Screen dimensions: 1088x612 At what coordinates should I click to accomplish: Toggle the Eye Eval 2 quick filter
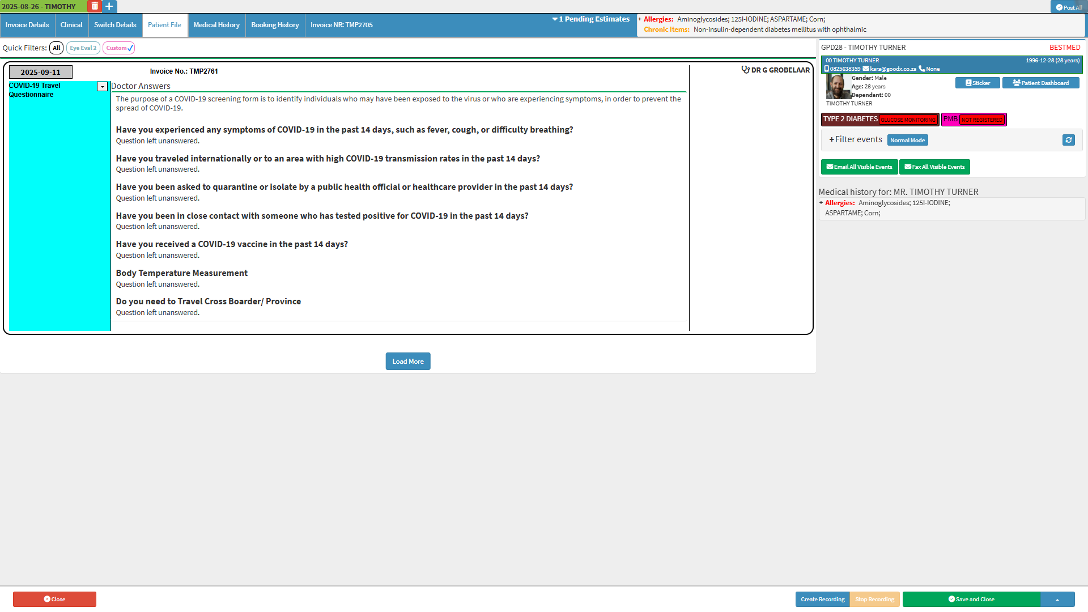coord(83,48)
